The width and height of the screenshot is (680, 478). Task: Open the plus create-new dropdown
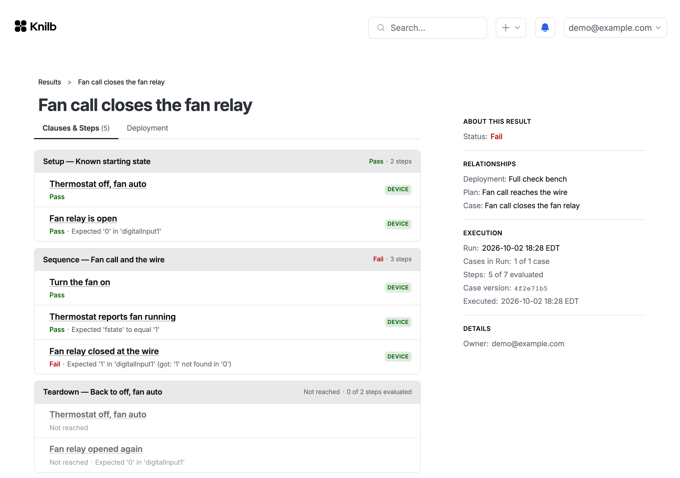pos(511,28)
